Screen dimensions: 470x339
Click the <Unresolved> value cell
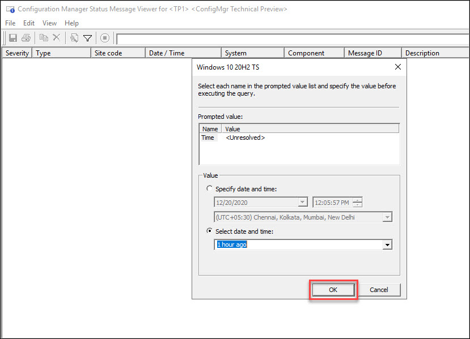click(245, 138)
